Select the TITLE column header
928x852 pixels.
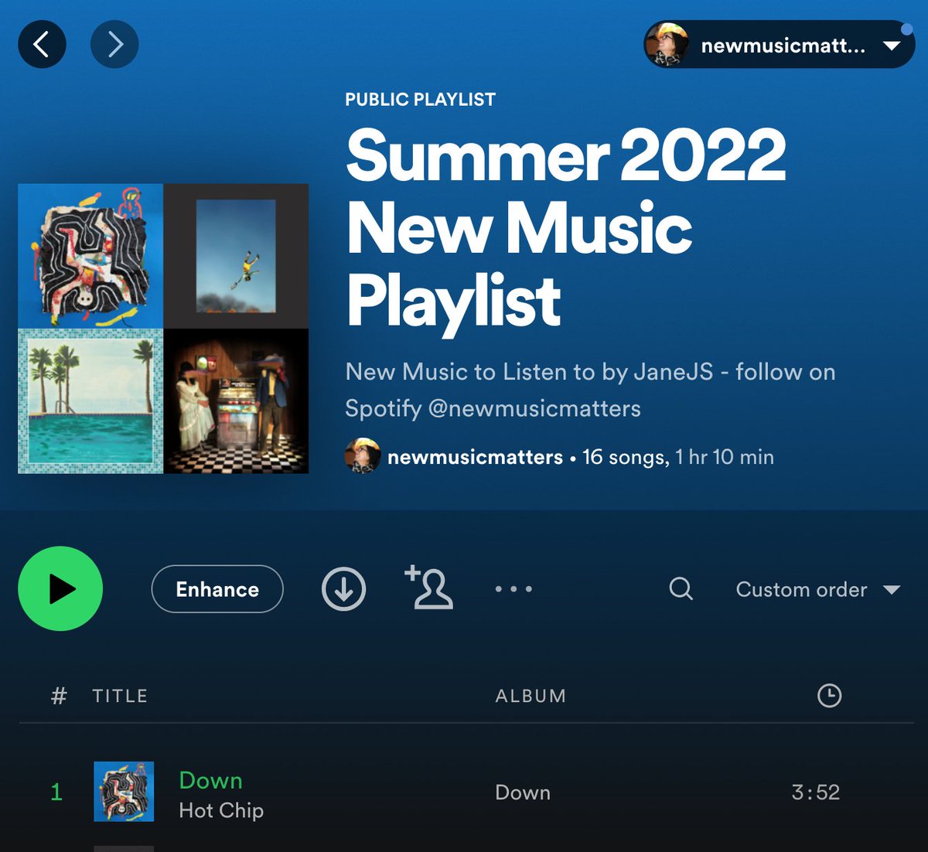[x=120, y=696]
